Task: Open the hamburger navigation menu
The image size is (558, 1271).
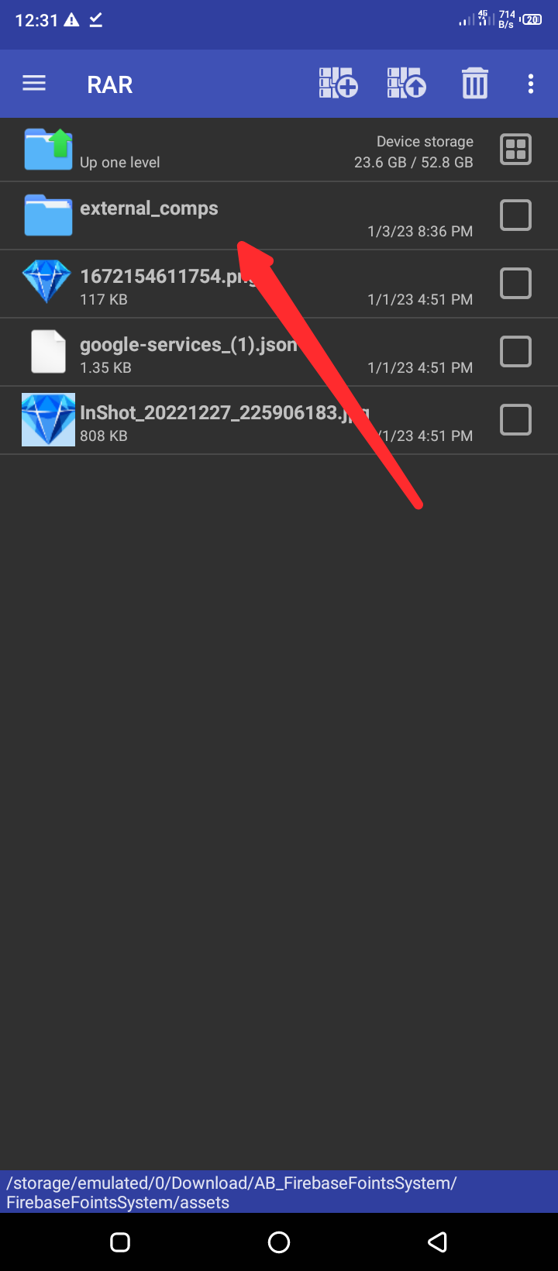Action: (x=34, y=84)
